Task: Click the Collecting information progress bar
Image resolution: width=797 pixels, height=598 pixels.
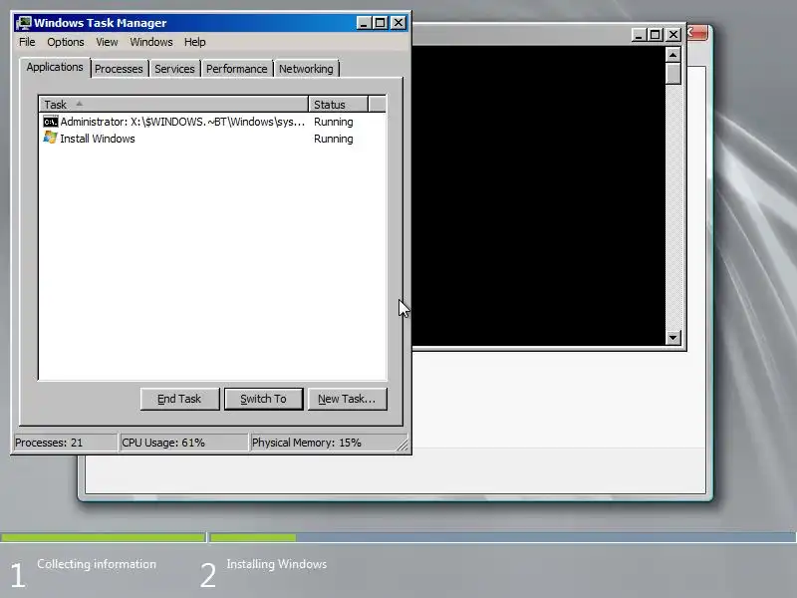Action: tap(103, 537)
